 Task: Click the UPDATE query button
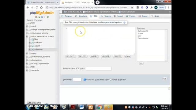[106, 56]
